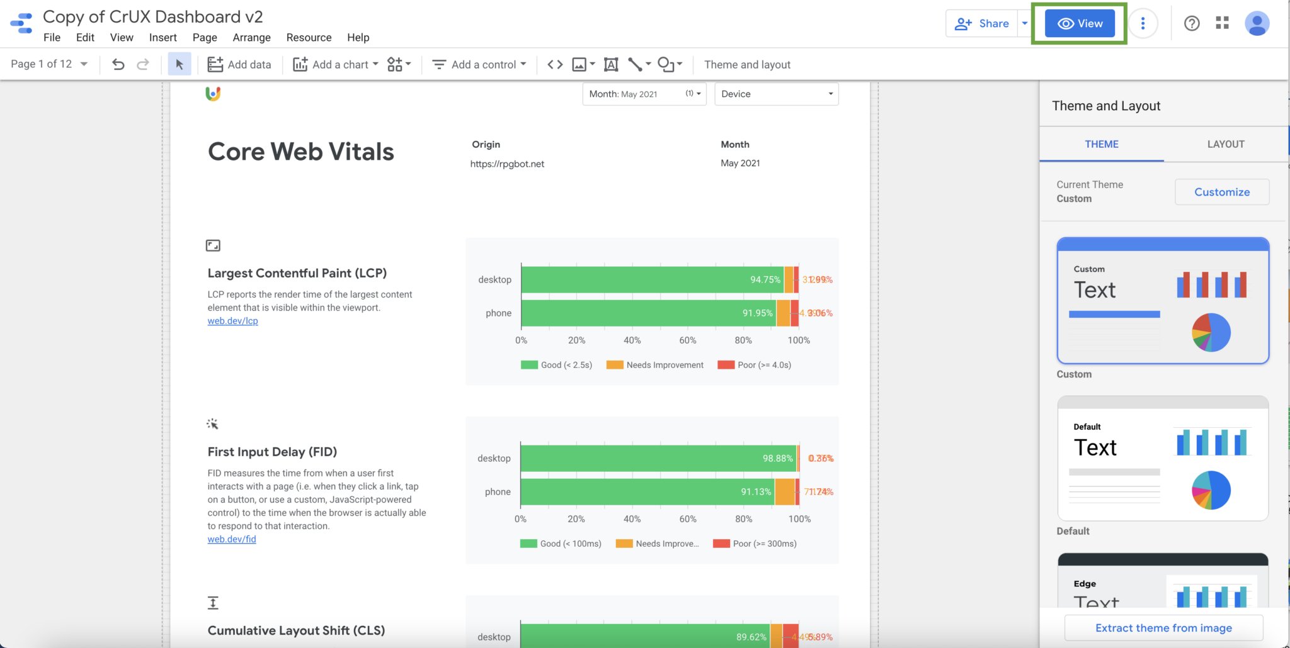
Task: Click the CLS layout shift icon
Action: (213, 603)
